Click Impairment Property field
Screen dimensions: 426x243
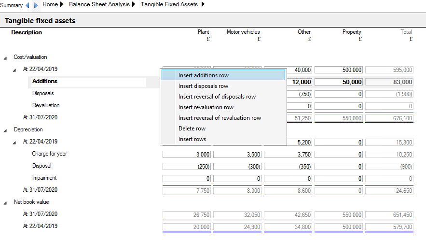tap(339, 179)
